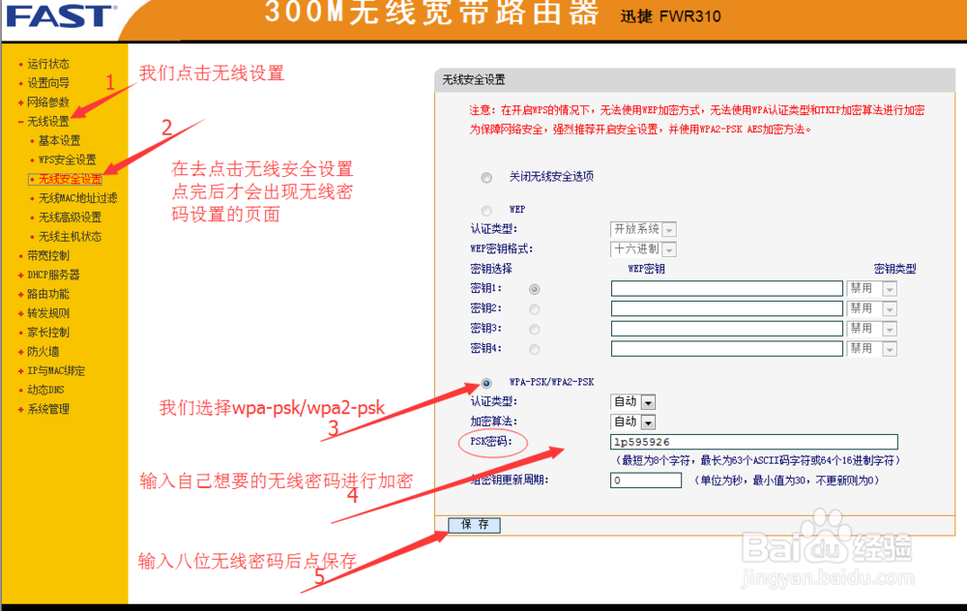The height and width of the screenshot is (611, 967).
Task: Expand 转发规则 menu
Action: 48,312
